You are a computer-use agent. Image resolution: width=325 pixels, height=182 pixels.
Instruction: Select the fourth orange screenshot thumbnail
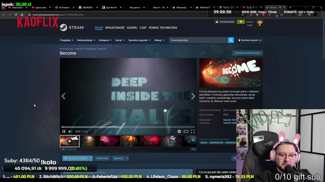click(x=131, y=141)
